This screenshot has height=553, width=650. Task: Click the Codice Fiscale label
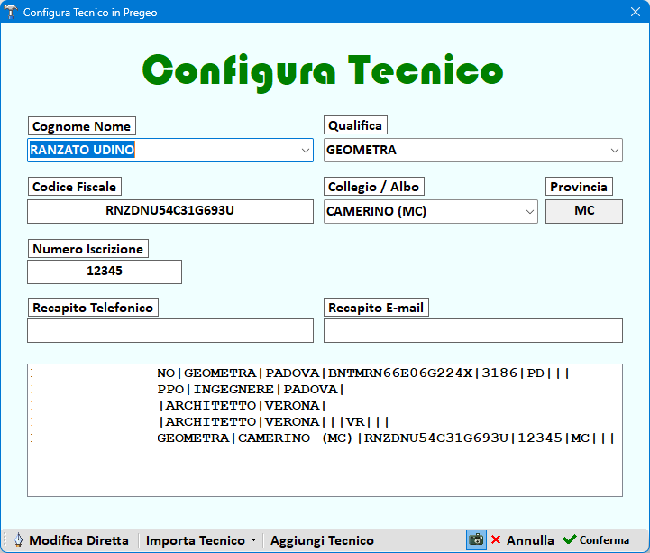tap(74, 187)
